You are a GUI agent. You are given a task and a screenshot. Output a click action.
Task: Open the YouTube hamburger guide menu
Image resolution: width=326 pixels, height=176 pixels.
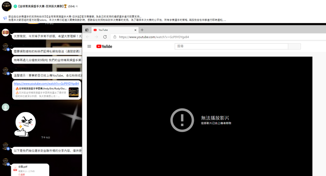click(89, 46)
